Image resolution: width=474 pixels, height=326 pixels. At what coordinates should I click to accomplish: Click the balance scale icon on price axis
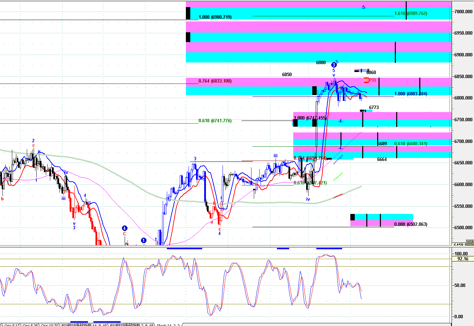[x=470, y=242]
